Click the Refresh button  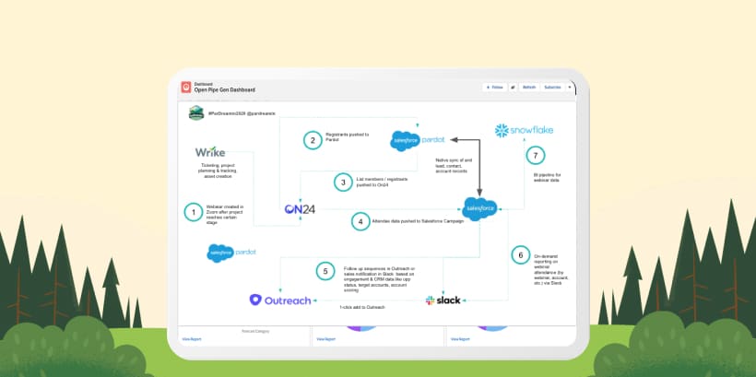(529, 87)
